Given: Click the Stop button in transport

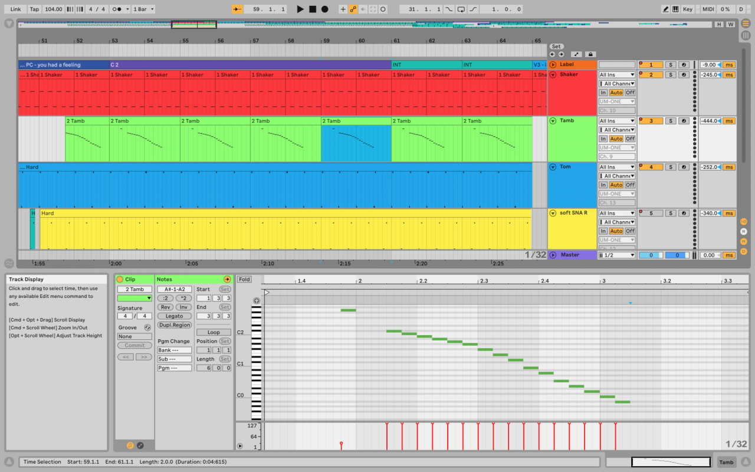Looking at the screenshot, I should click(x=313, y=9).
